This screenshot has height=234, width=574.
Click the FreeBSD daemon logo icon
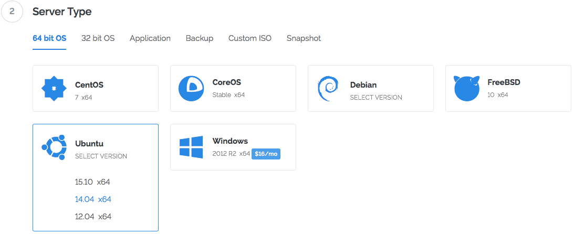tap(467, 89)
